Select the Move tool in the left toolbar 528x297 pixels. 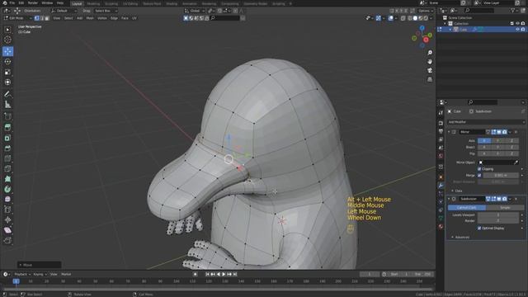coord(7,51)
